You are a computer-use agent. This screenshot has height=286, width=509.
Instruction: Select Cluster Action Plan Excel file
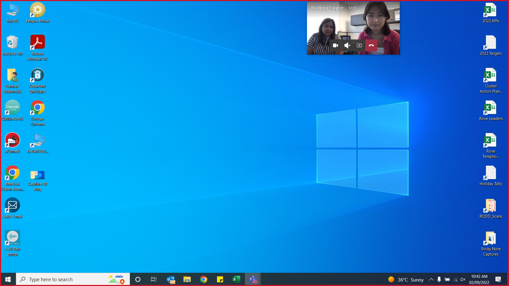tap(490, 81)
